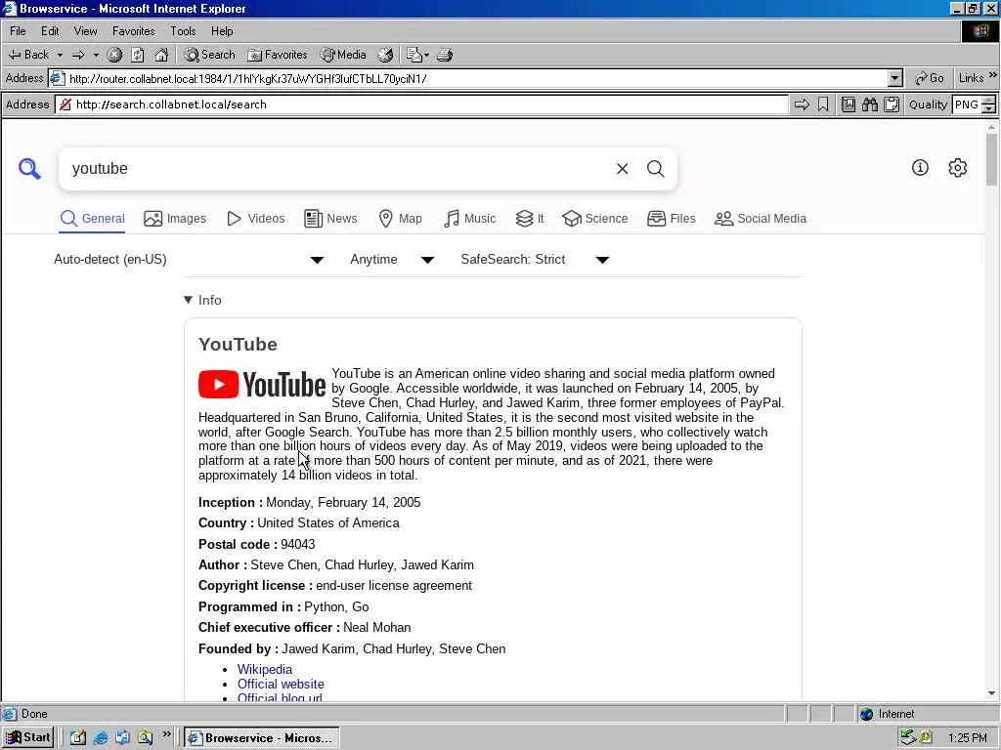Open the Tools menu
The image size is (1001, 750).
tap(183, 30)
